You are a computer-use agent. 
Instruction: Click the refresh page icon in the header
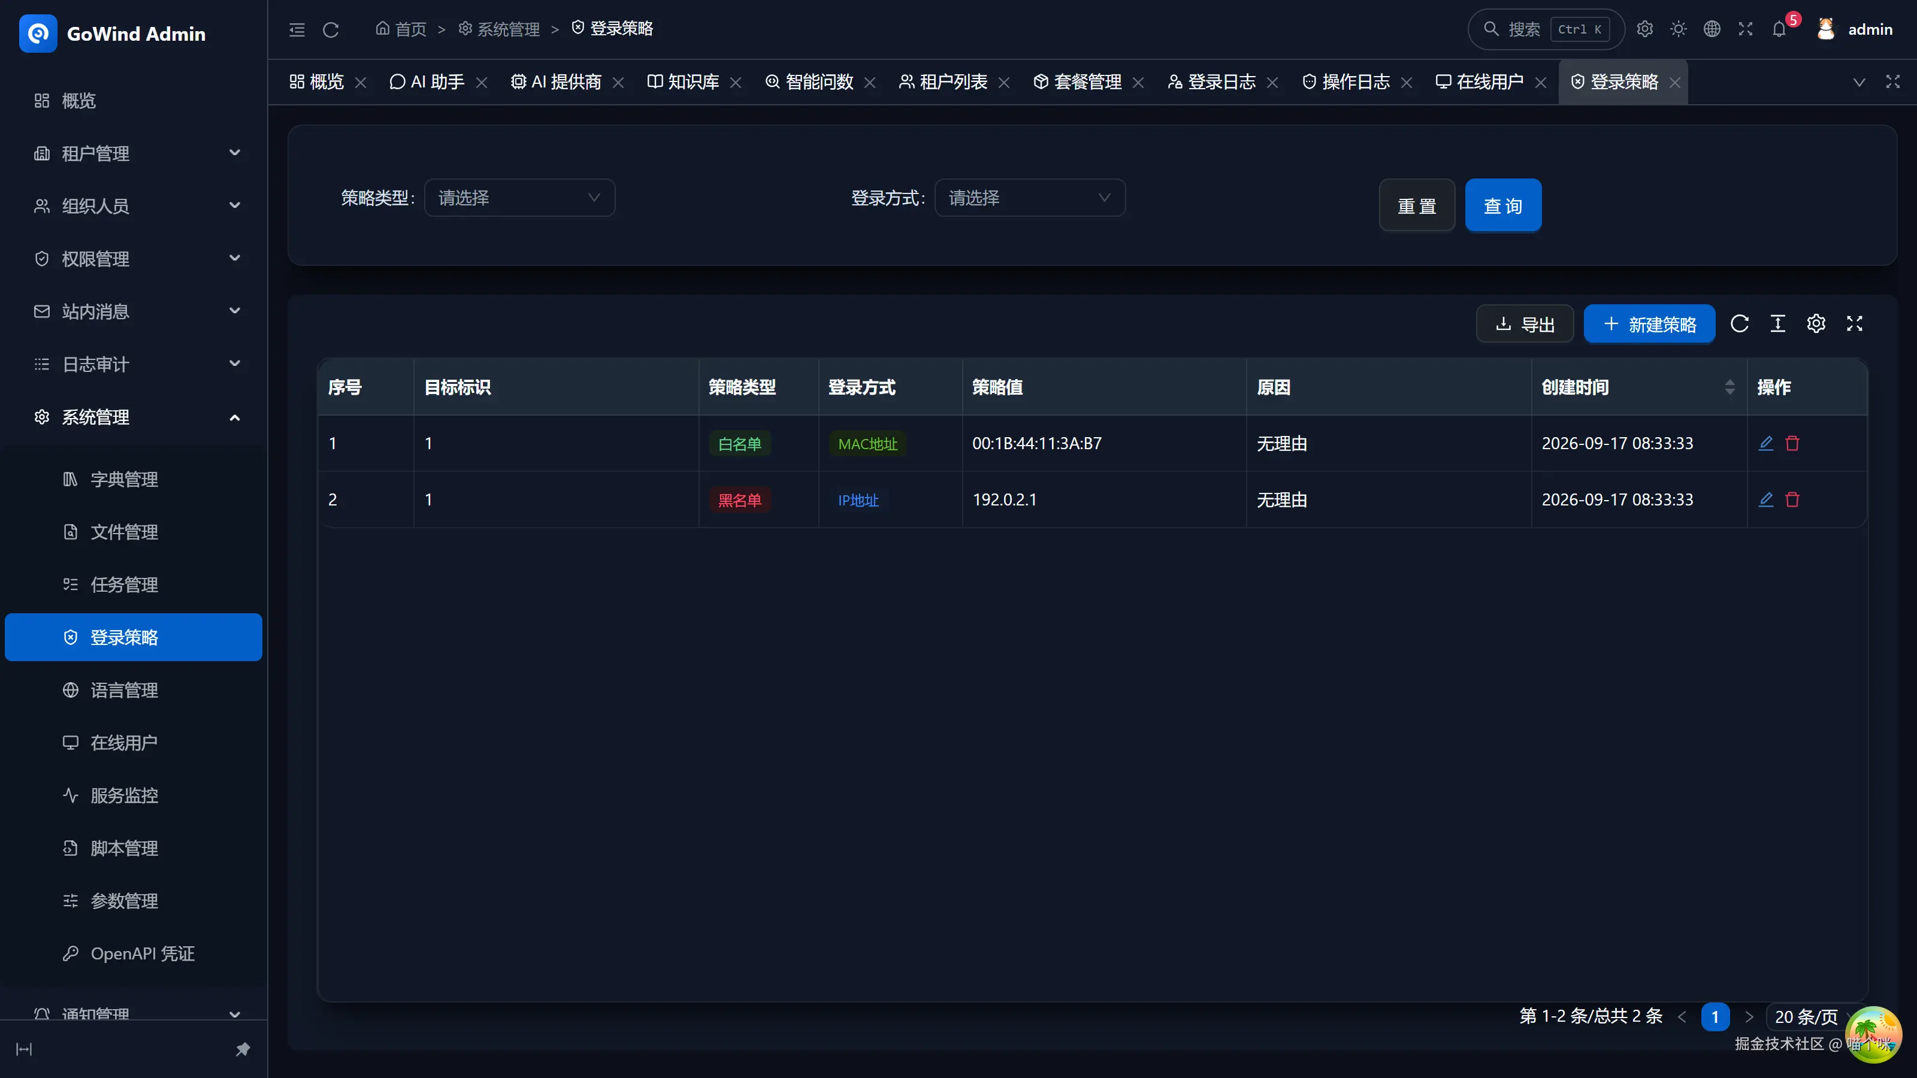331,30
